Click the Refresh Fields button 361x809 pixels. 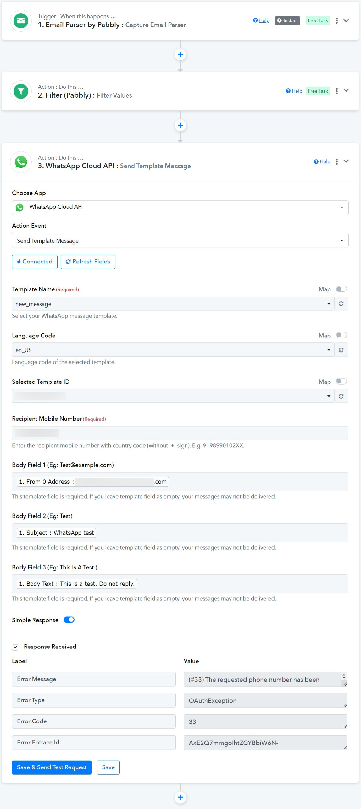pyautogui.click(x=88, y=262)
